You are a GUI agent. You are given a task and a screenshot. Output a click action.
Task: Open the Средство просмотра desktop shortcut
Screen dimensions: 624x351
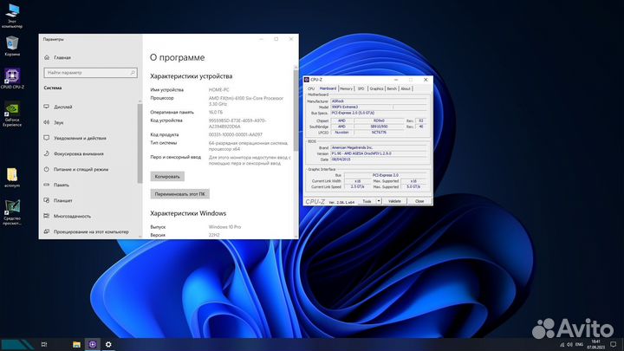click(x=12, y=212)
